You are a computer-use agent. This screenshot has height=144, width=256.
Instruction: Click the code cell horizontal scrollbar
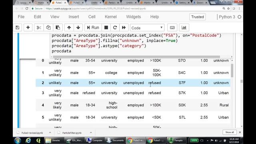(x=136, y=57)
